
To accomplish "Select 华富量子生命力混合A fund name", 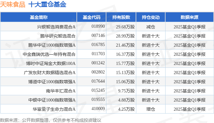I will click(54, 109).
